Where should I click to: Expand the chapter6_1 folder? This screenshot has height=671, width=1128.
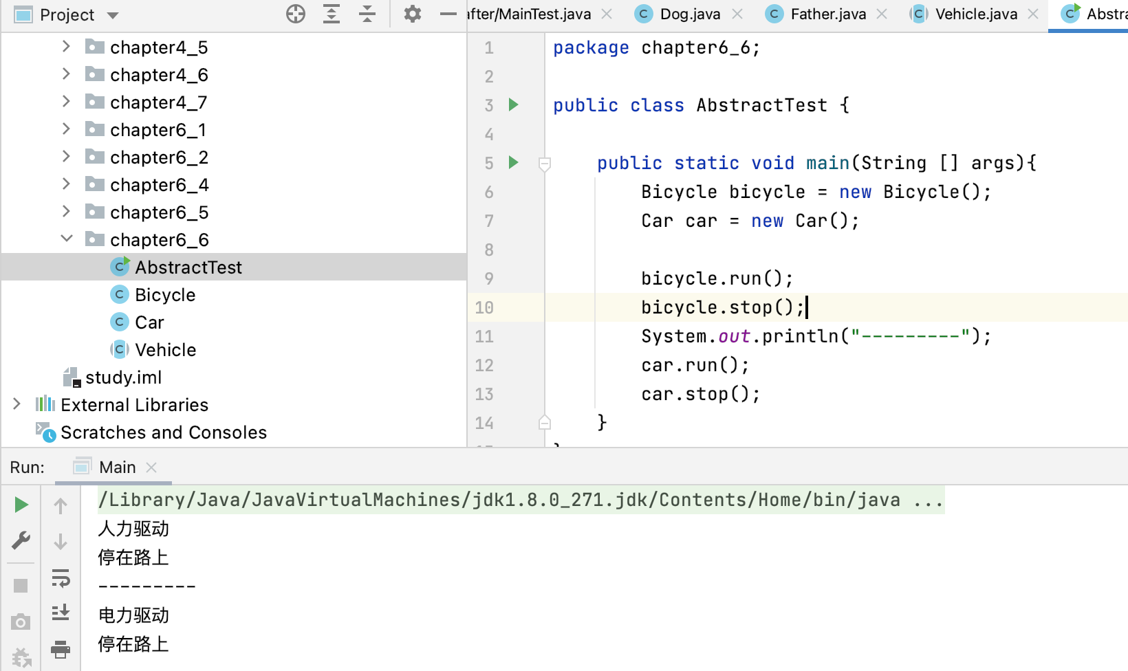(66, 129)
